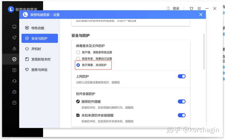The width and height of the screenshot is (225, 140).
Task: Click the 捆绑软件提醒 round icon
Action: pos(78,101)
